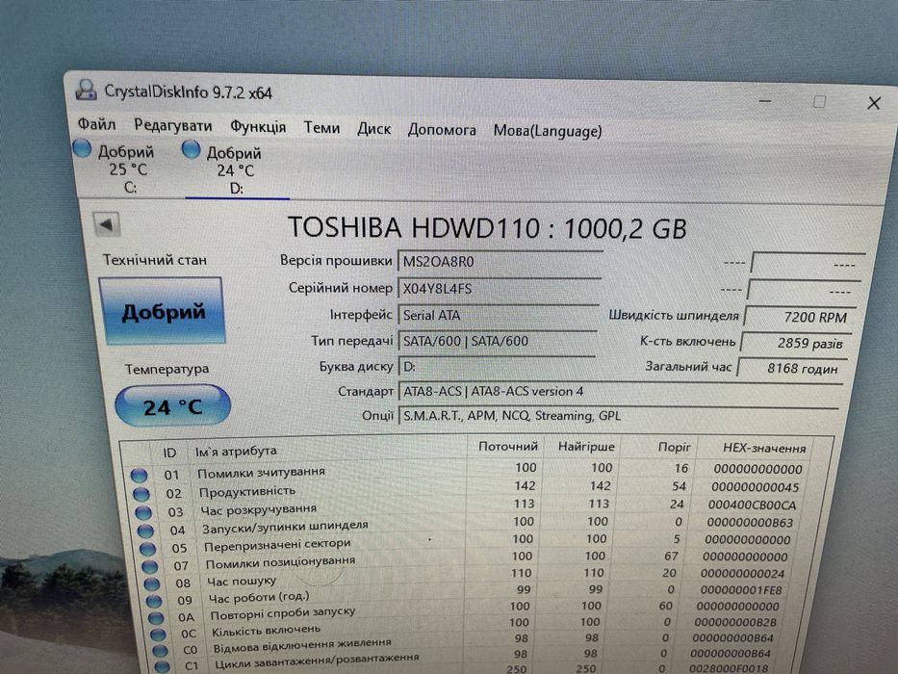Click HEX value 000000001FE8

pos(742,589)
